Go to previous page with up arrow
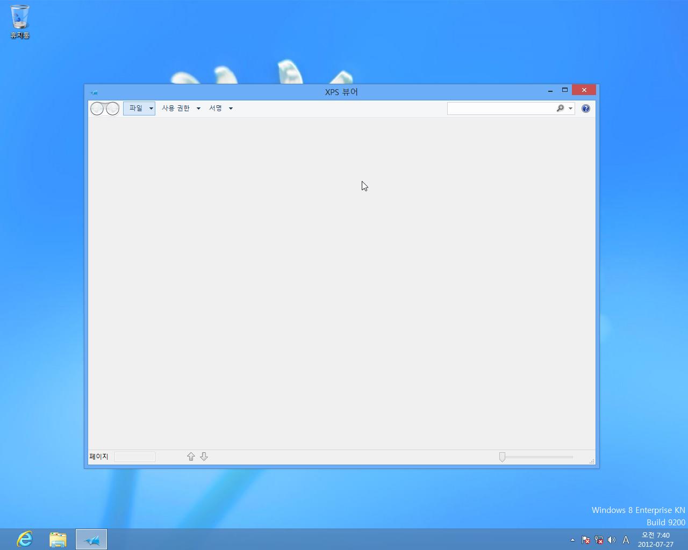This screenshot has width=688, height=550. (x=191, y=457)
